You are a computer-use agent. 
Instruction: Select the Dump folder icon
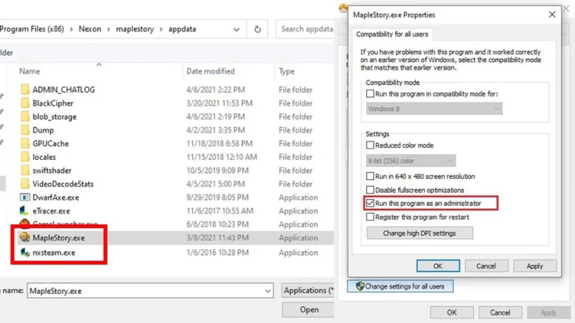25,130
